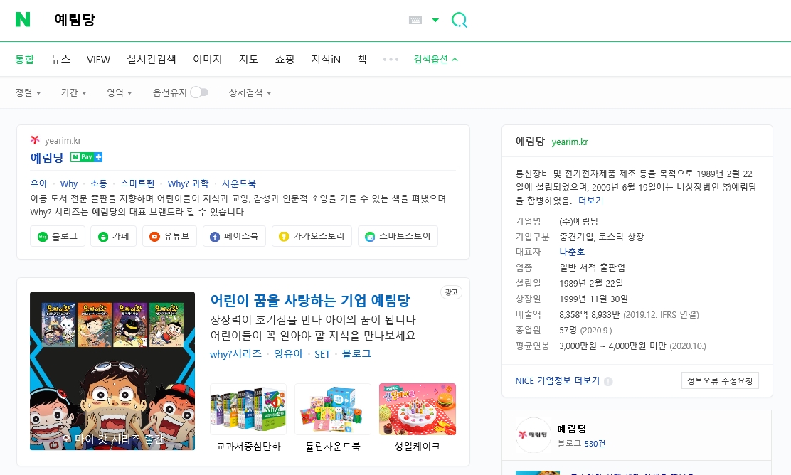Open the 생일케이크 product thumbnail
The width and height of the screenshot is (791, 475).
418,409
